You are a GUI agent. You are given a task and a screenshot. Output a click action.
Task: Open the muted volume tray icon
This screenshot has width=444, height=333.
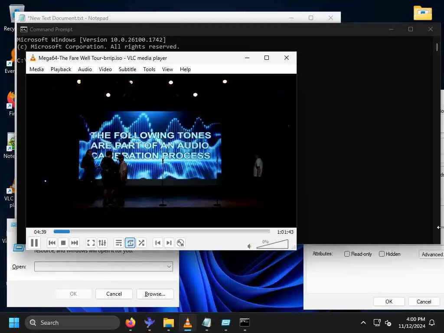click(388, 323)
